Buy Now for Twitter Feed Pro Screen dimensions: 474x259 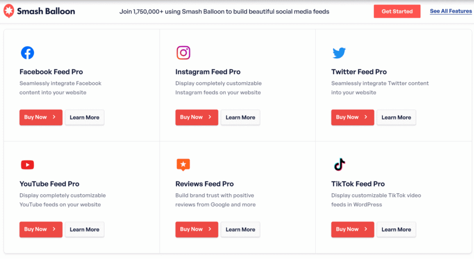pos(353,117)
